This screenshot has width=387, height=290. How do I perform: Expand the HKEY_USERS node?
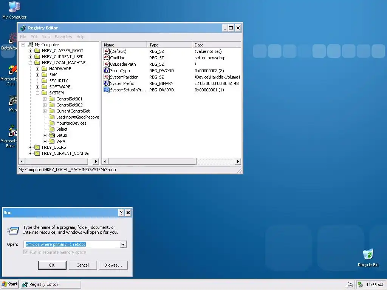point(30,148)
